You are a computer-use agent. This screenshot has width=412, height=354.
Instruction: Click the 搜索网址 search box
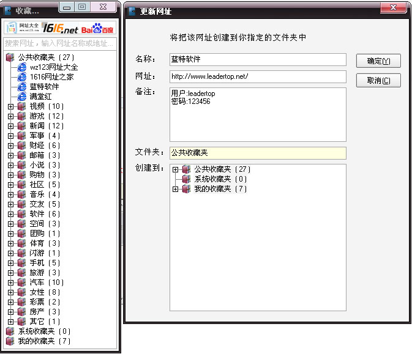[60, 43]
